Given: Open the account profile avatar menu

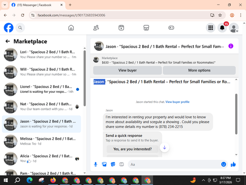Looking at the screenshot, I should [234, 28].
